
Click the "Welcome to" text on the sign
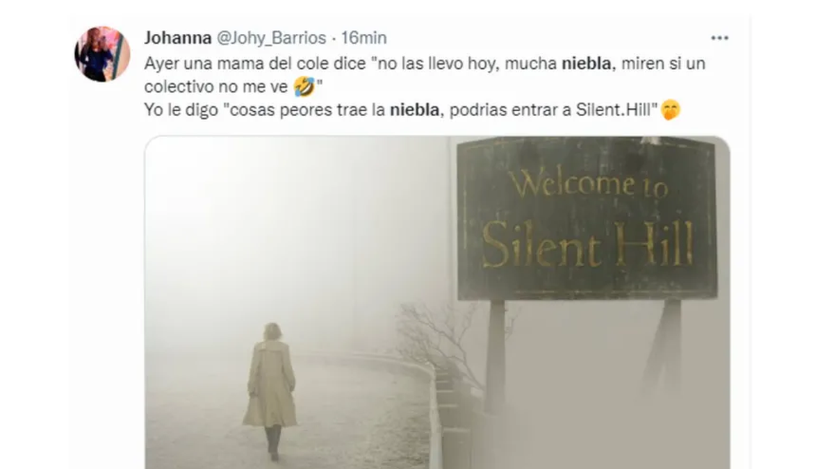pos(587,183)
